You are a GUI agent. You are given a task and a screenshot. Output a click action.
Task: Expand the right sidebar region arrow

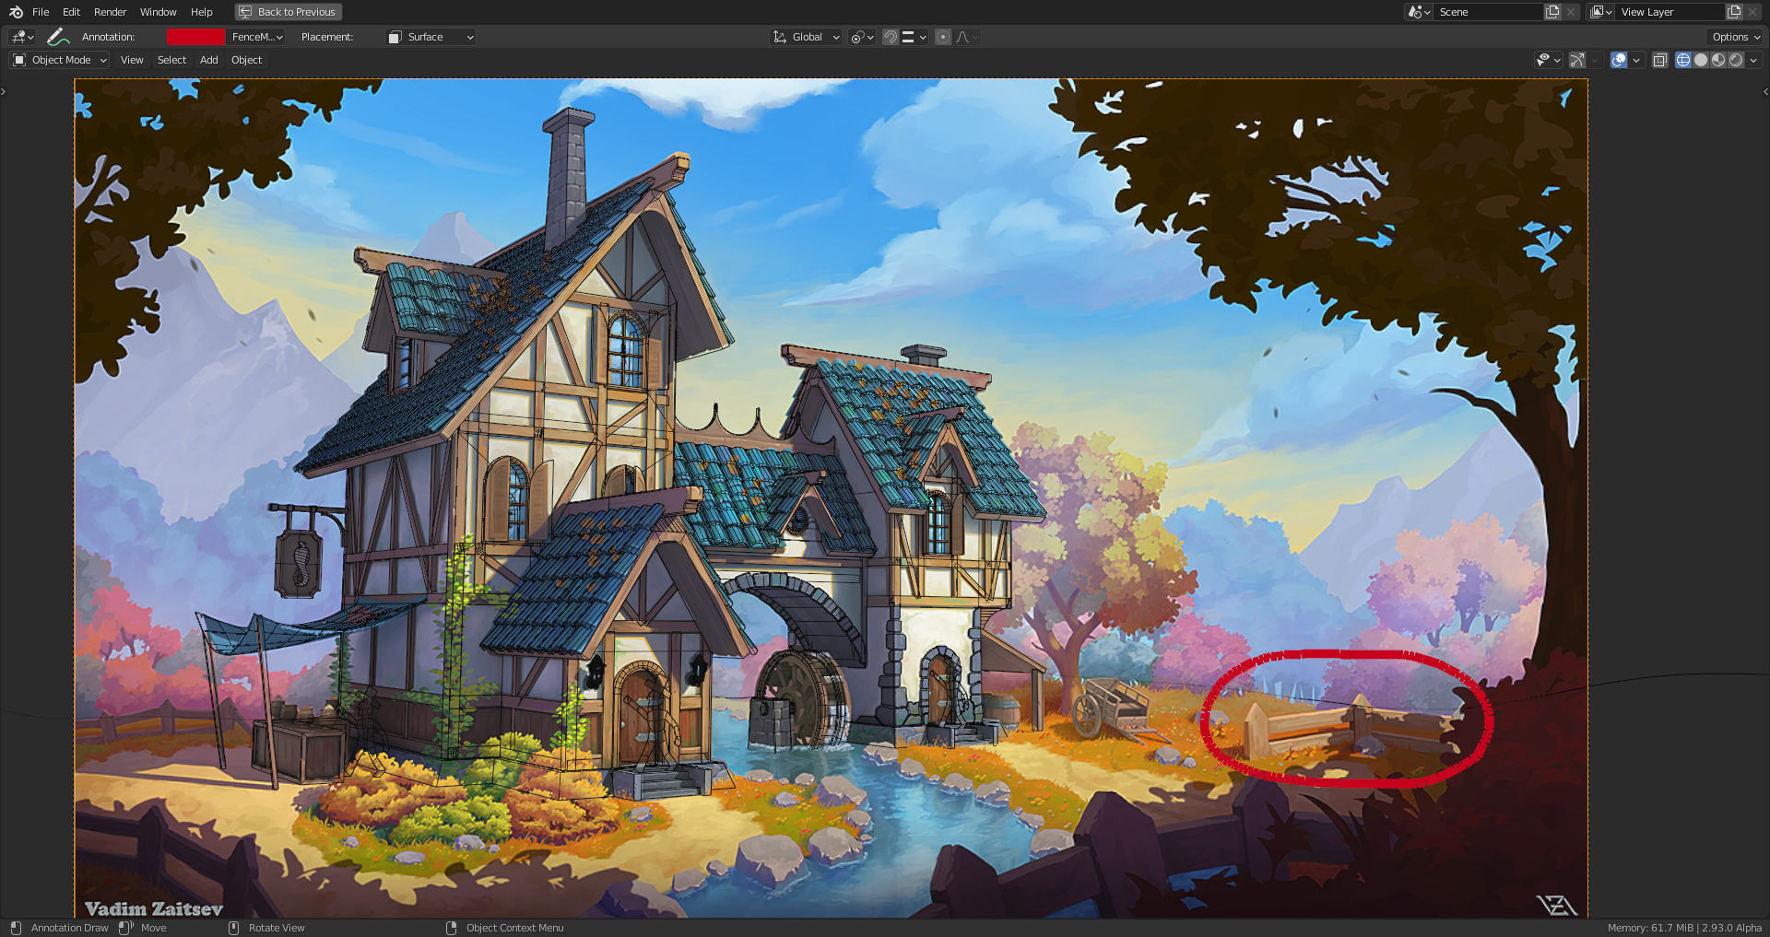coord(1765,91)
